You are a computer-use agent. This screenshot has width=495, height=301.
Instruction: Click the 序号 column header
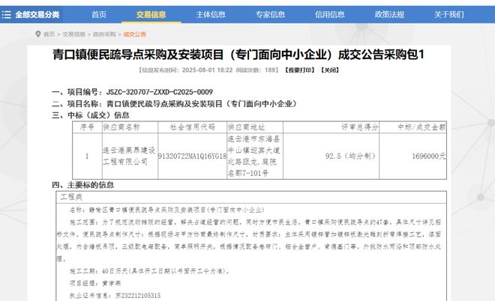[x=87, y=127]
